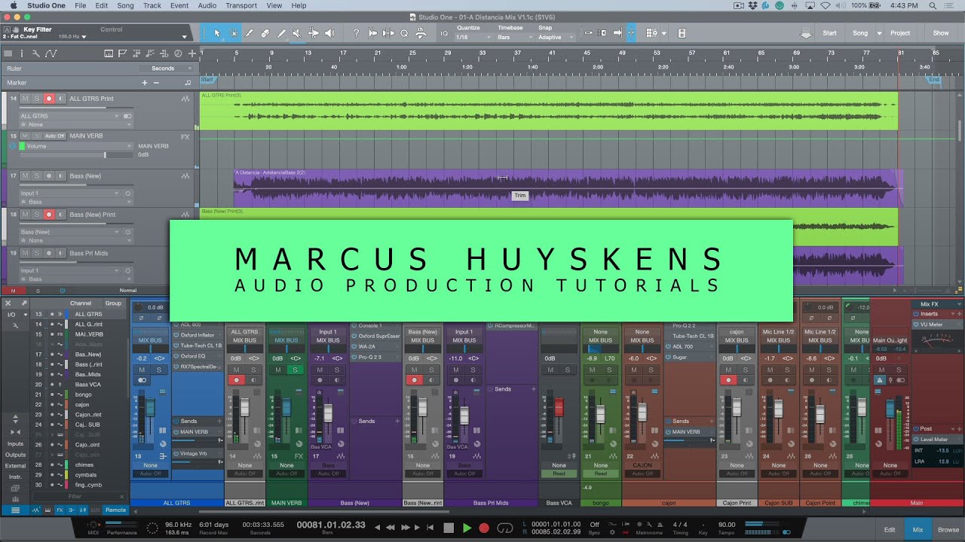965x542 pixels.
Task: Select the Arrow tool in the toolbar
Action: pos(217,33)
